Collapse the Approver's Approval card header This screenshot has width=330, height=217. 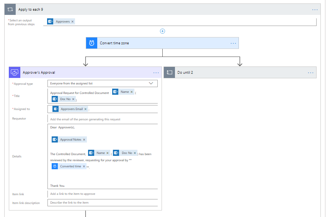coord(85,73)
